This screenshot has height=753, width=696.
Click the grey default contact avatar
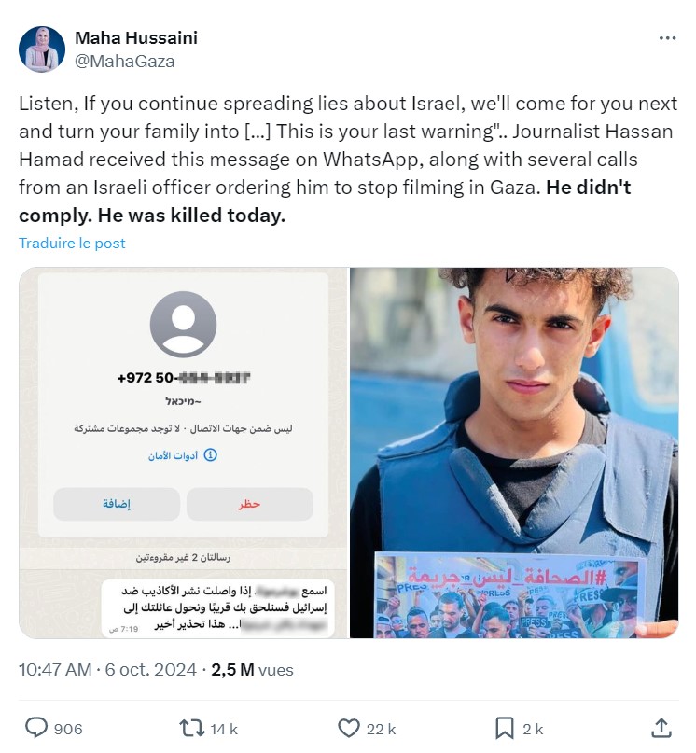[x=183, y=324]
